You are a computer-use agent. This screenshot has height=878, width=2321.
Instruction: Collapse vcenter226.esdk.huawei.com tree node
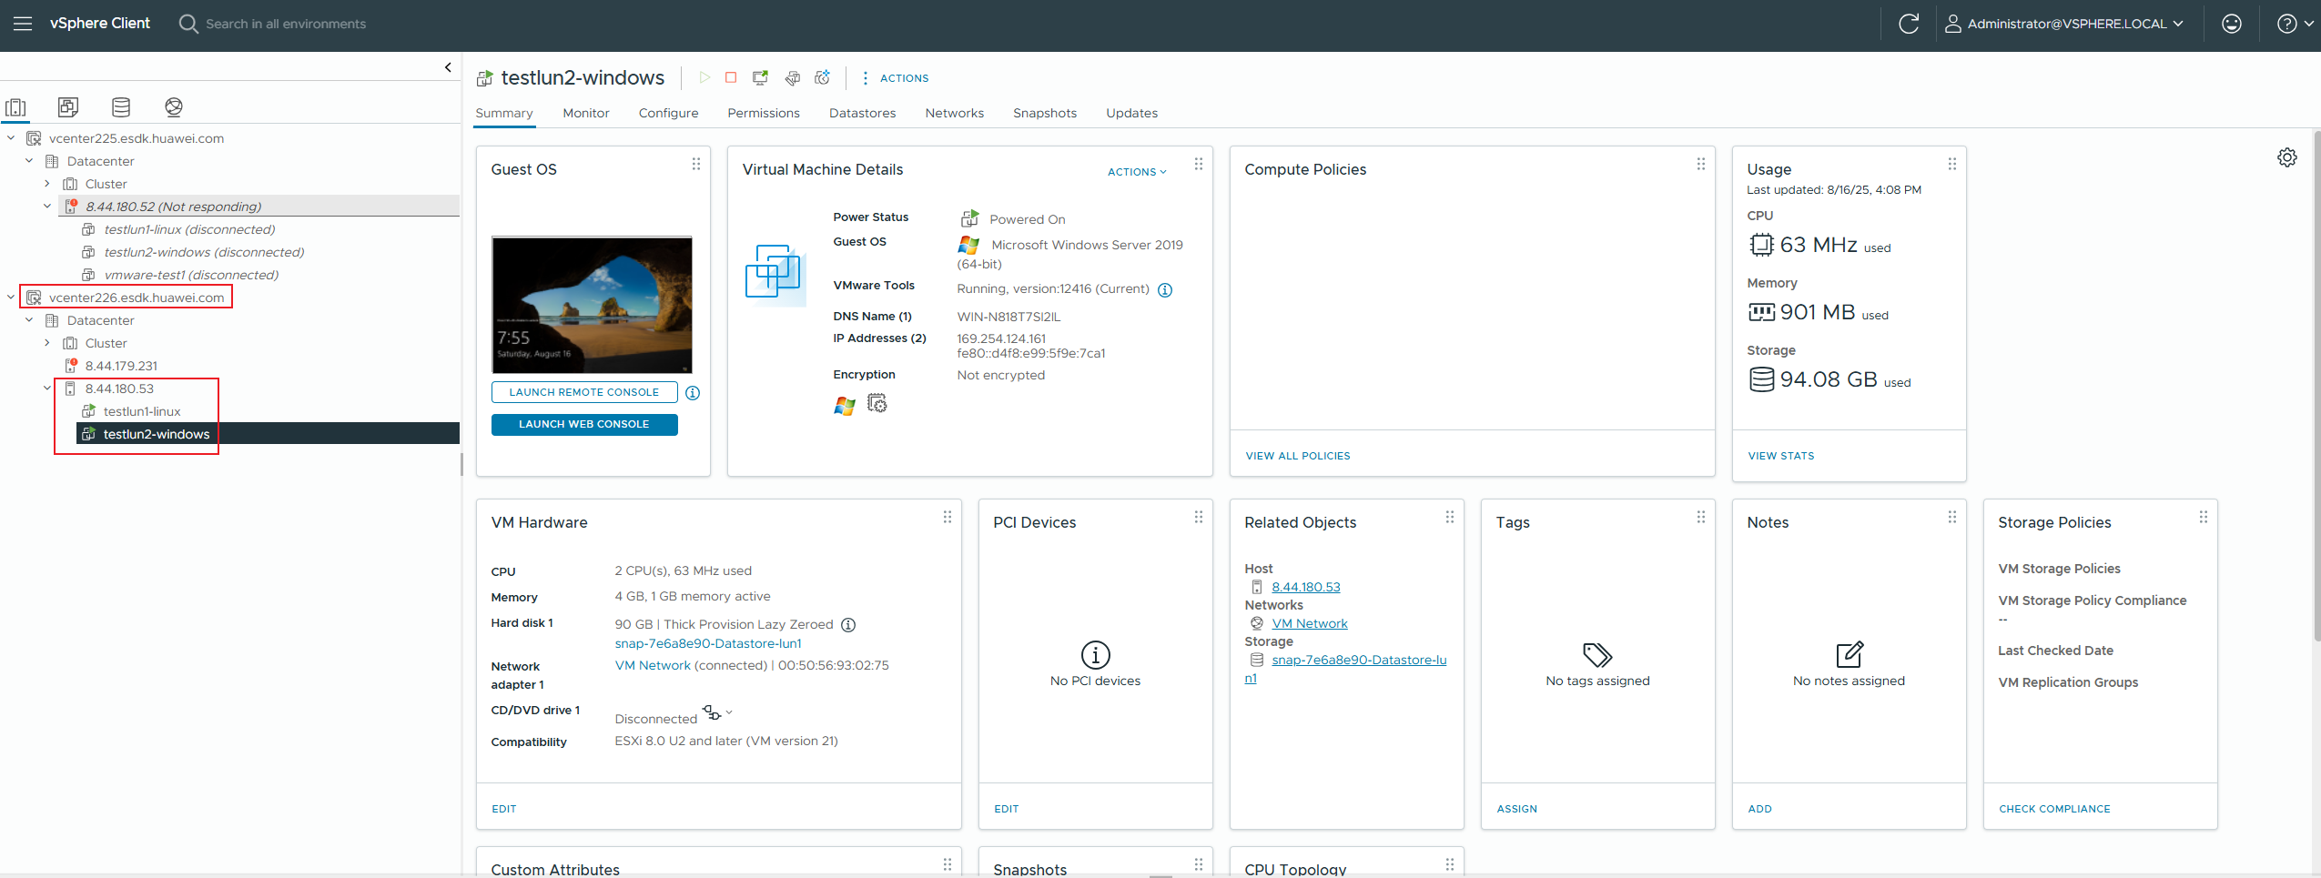(x=11, y=298)
